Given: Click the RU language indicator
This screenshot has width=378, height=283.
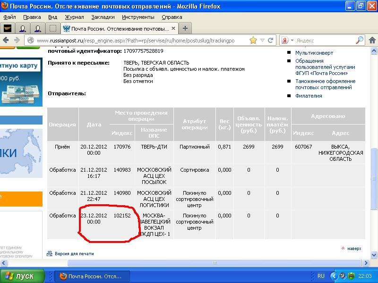Looking at the screenshot, I should (321, 276).
